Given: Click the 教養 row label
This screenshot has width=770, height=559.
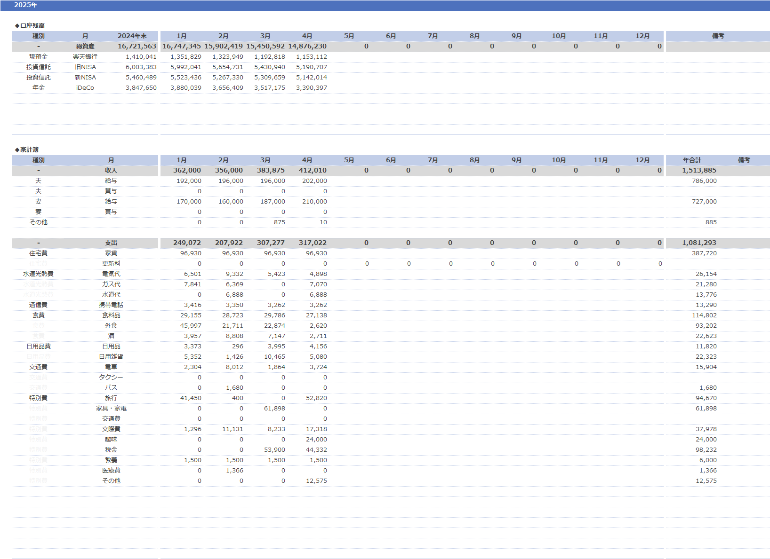Looking at the screenshot, I should pyautogui.click(x=111, y=460).
